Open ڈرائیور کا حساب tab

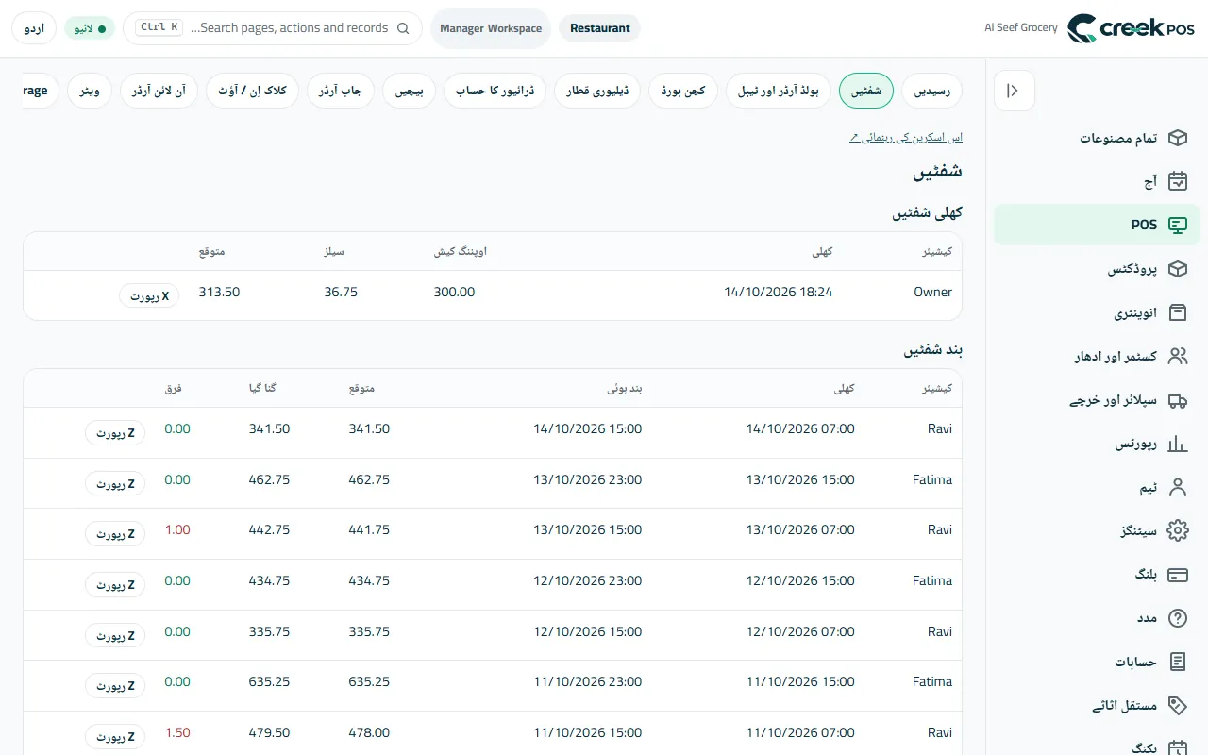click(495, 91)
